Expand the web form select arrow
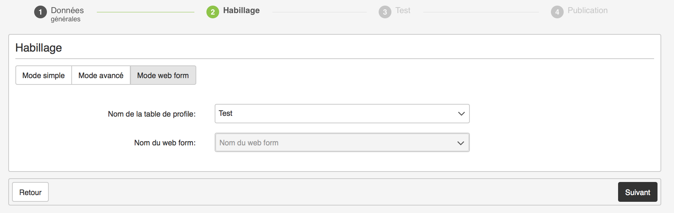 tap(461, 143)
